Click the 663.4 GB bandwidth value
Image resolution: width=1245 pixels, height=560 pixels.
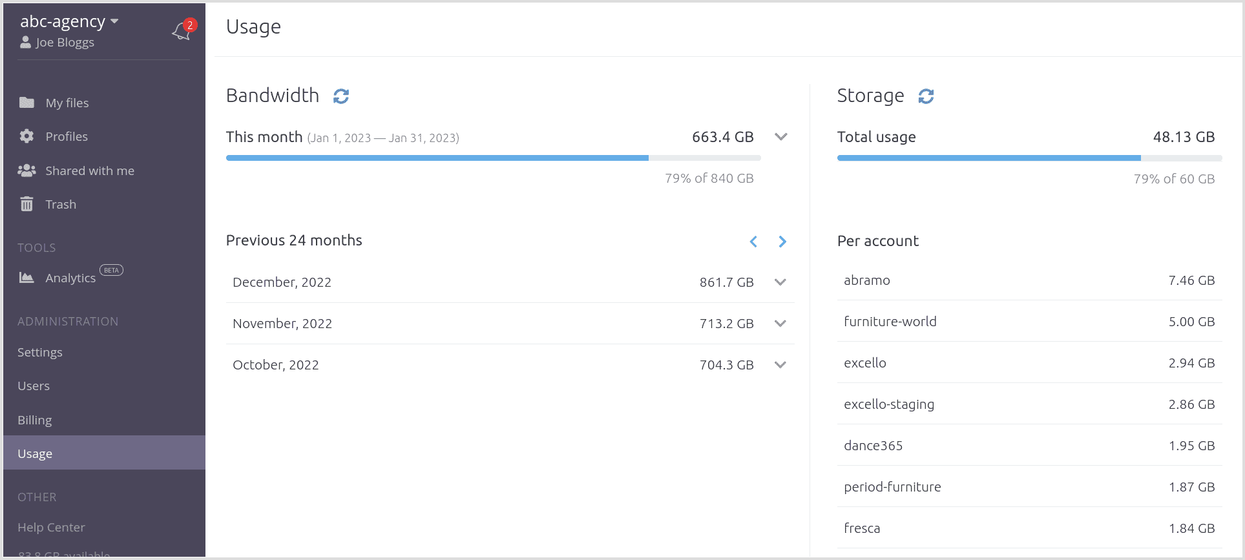(723, 137)
